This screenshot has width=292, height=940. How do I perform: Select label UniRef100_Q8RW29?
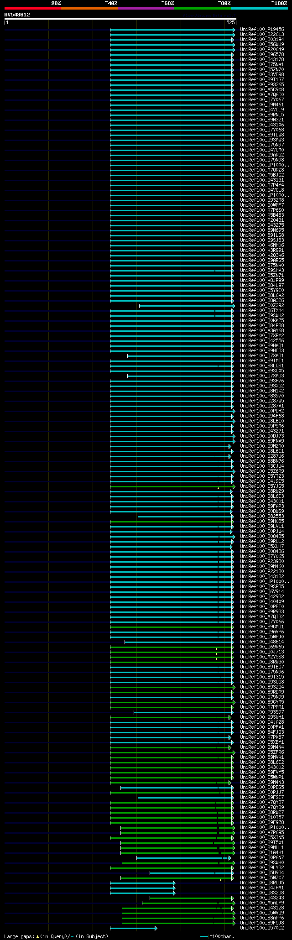pyautogui.click(x=262, y=491)
